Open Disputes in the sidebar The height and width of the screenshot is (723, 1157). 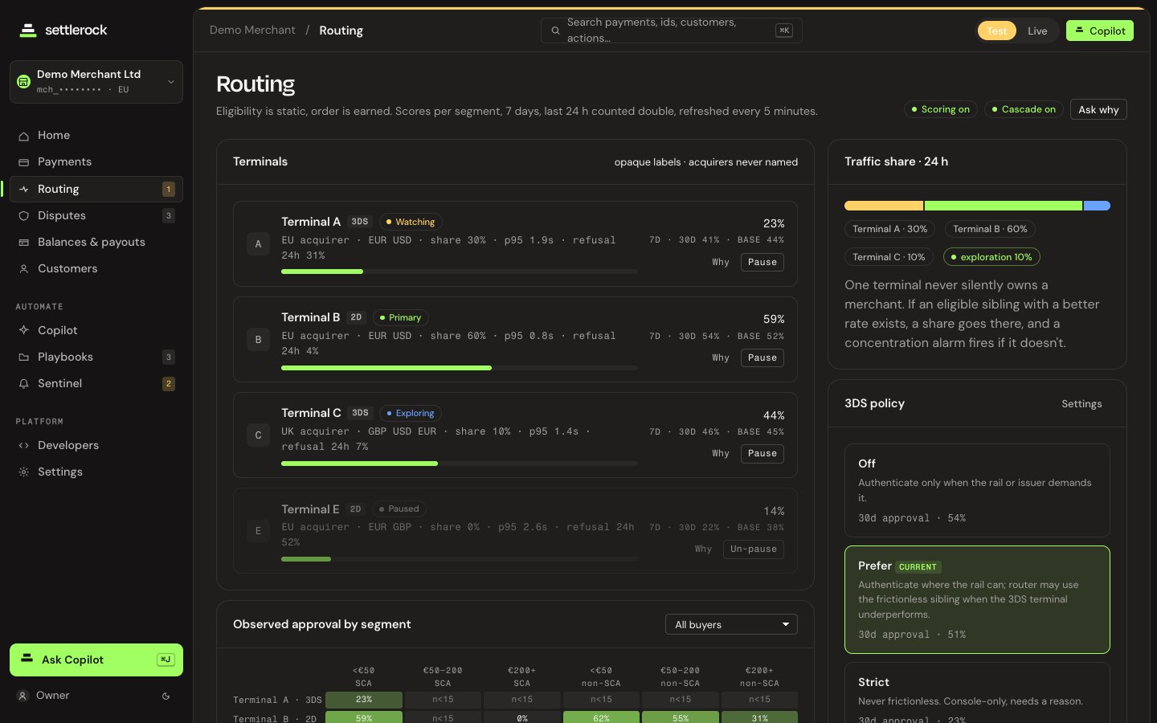coord(96,215)
